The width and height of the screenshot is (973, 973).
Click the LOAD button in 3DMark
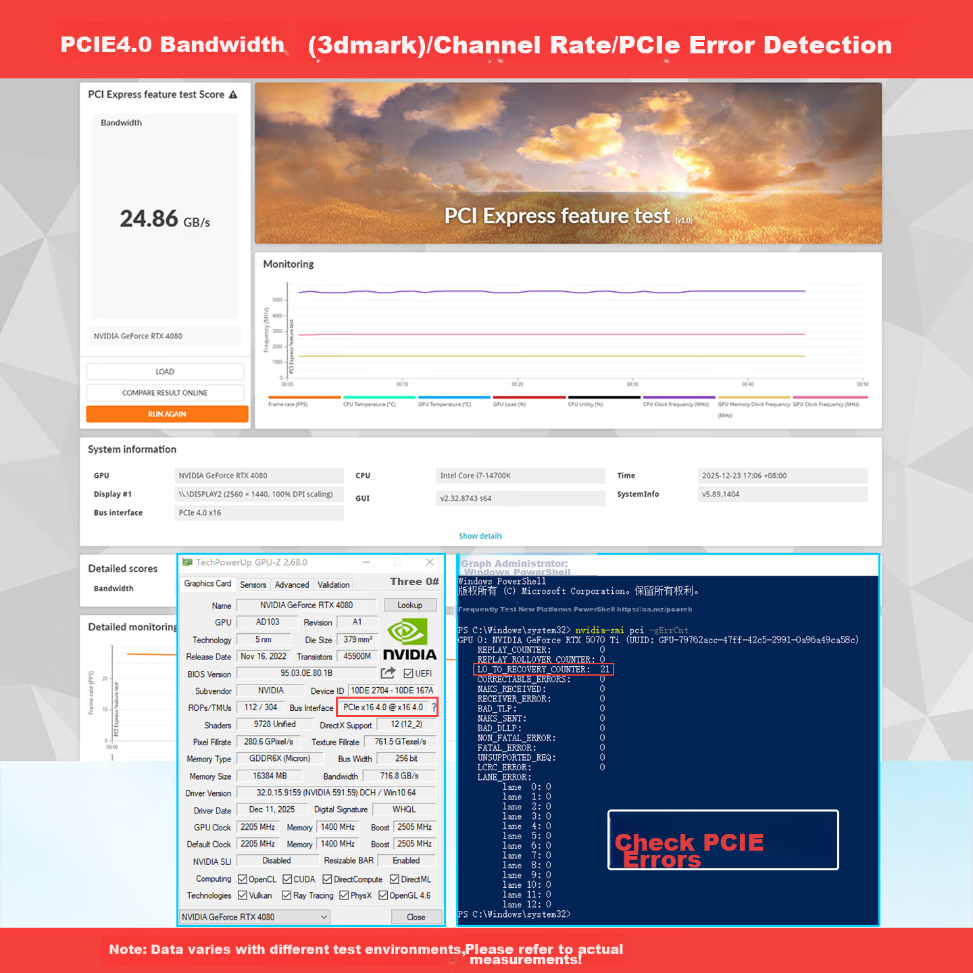point(165,372)
